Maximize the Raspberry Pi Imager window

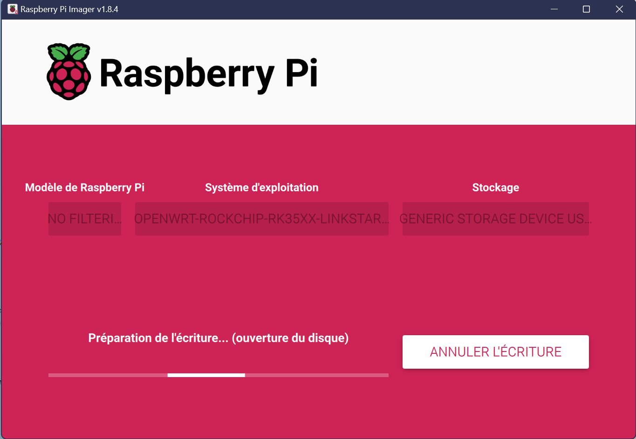pyautogui.click(x=587, y=9)
